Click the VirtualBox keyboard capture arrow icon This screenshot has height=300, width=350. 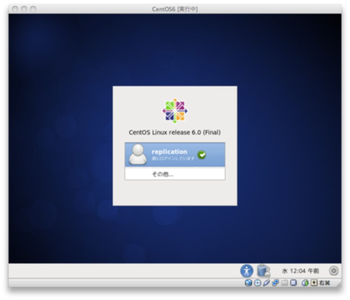314,283
